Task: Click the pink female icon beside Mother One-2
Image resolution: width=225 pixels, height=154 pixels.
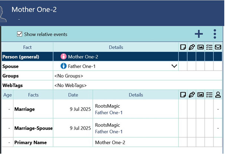Action: click(x=63, y=56)
